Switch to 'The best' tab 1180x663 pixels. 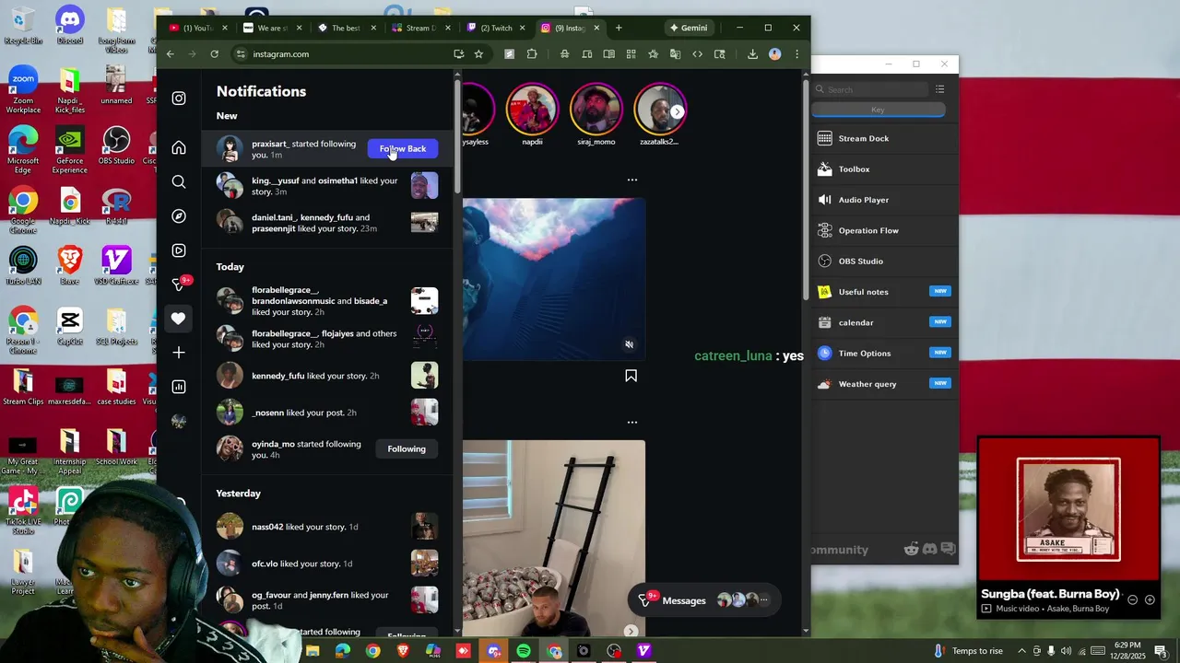(x=346, y=28)
